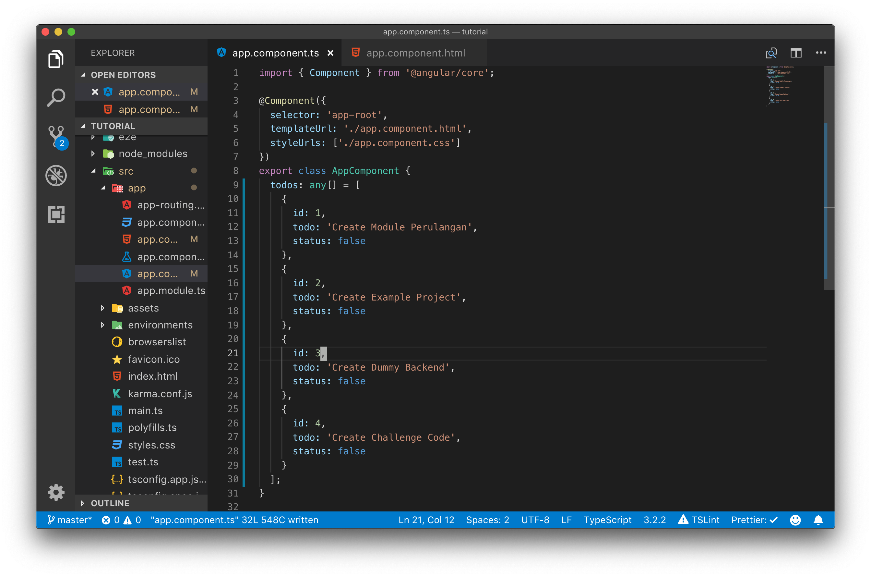Close app.component.ts in Open Editors list
Image resolution: width=871 pixels, height=577 pixels.
[x=95, y=92]
